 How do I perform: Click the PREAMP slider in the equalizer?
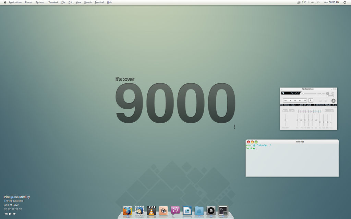coord(286,120)
